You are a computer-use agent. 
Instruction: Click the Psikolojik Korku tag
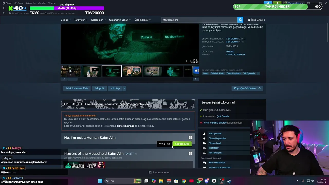(x=217, y=73)
